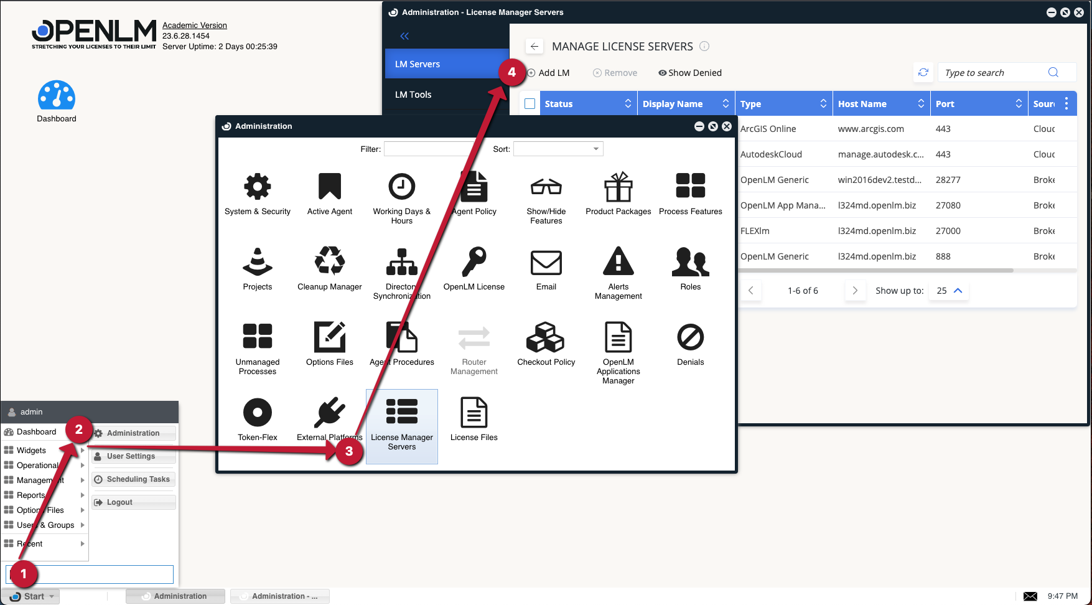The width and height of the screenshot is (1092, 605).
Task: Open the Sort dropdown in Administration
Action: pyautogui.click(x=558, y=149)
